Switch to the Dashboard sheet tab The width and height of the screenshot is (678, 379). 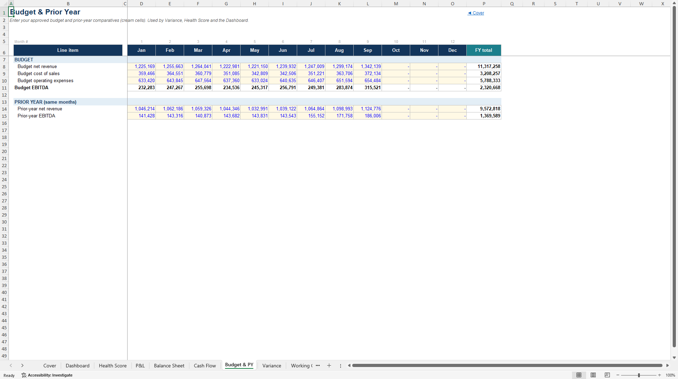(77, 366)
